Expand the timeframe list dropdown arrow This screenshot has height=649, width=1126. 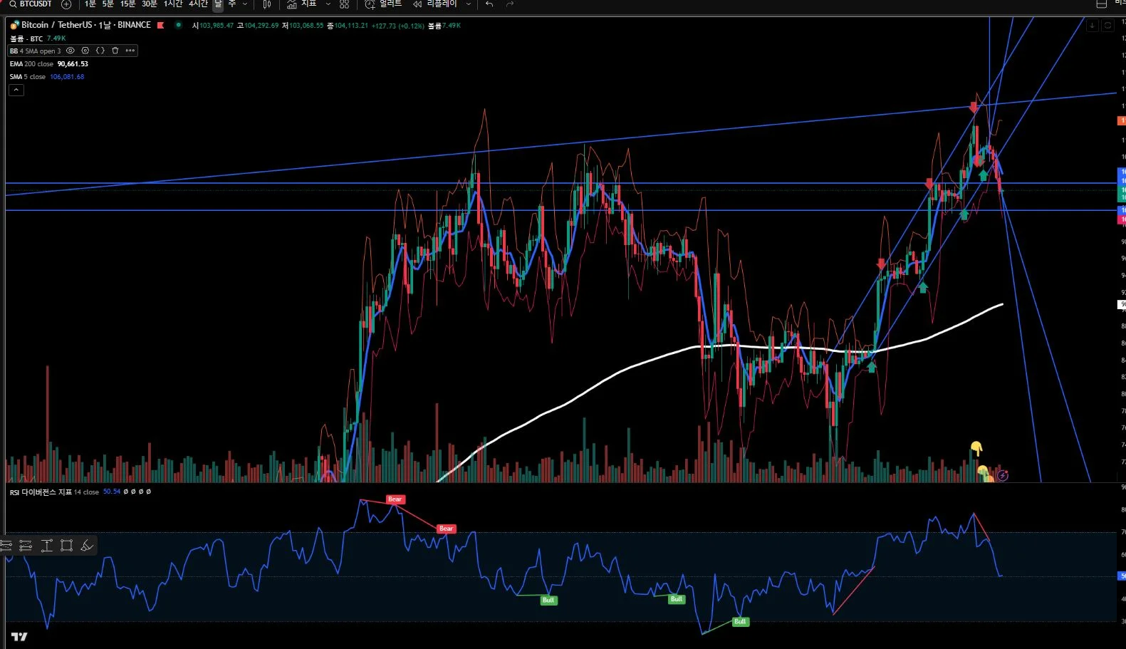point(246,4)
